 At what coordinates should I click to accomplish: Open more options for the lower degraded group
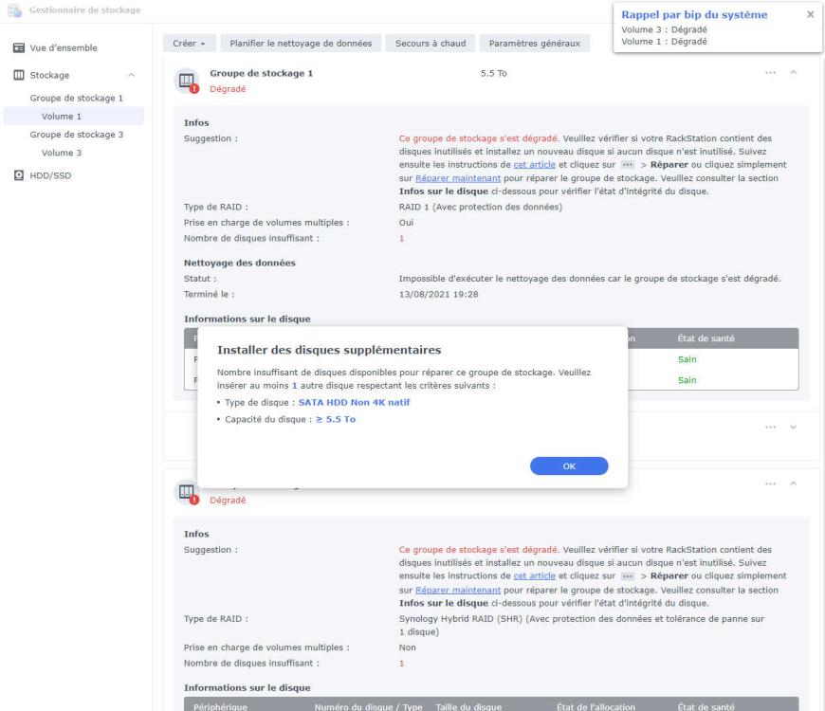tap(770, 483)
